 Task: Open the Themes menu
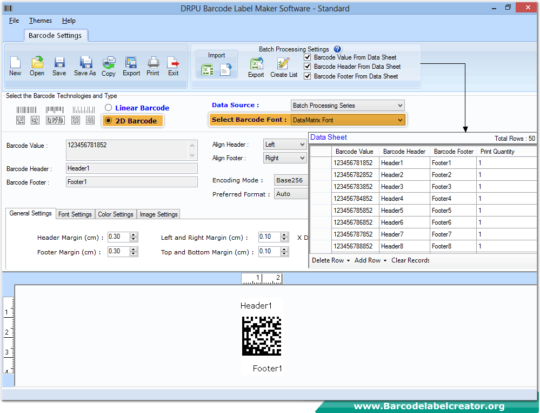(x=41, y=21)
